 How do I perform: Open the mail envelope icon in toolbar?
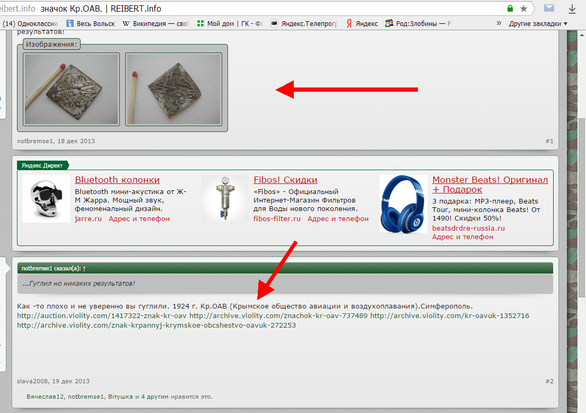point(549,8)
